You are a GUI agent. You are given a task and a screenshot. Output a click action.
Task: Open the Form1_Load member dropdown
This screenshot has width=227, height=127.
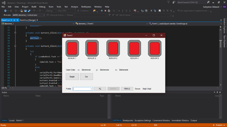point(185,24)
